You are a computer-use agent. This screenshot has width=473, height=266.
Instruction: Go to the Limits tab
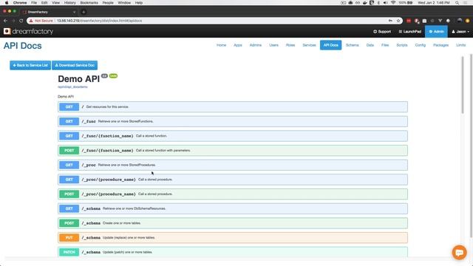pos(460,45)
